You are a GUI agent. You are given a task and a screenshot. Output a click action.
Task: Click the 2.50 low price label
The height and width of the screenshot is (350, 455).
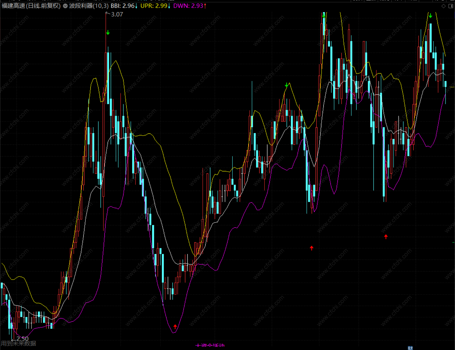click(x=22, y=339)
